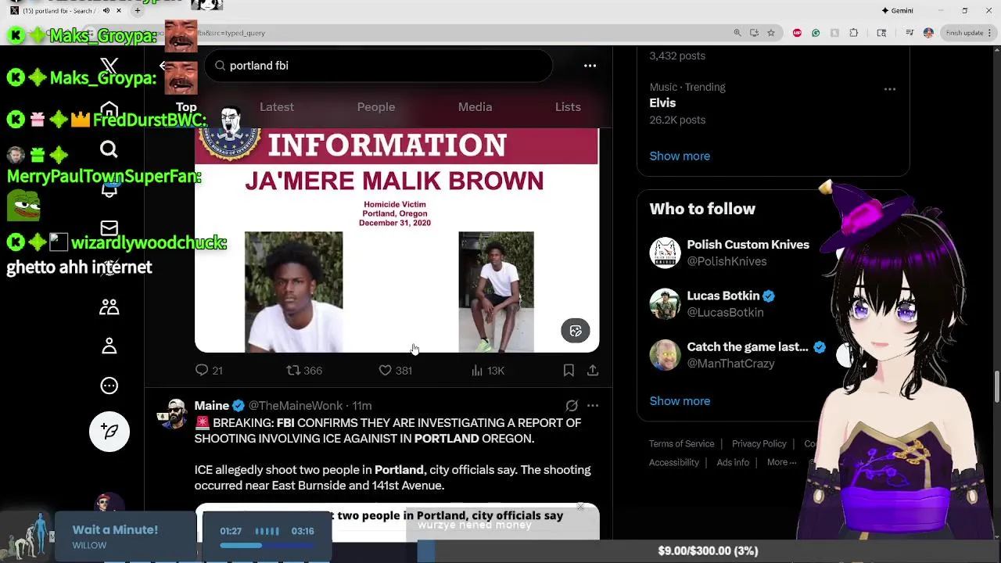Screen dimensions: 1001x563
Task: Select the Top search tab
Action: (186, 107)
